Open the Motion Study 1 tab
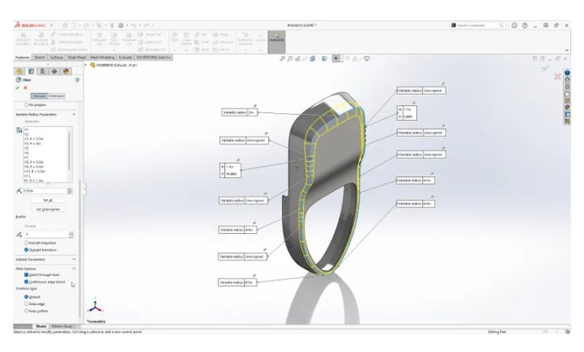Image resolution: width=584 pixels, height=352 pixels. pos(63,326)
